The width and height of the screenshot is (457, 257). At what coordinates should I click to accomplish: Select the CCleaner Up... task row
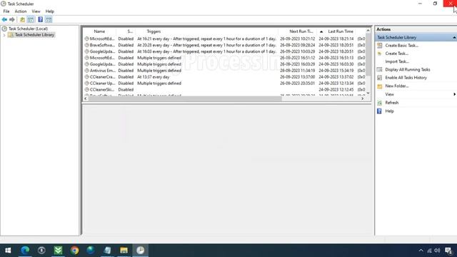pyautogui.click(x=224, y=84)
